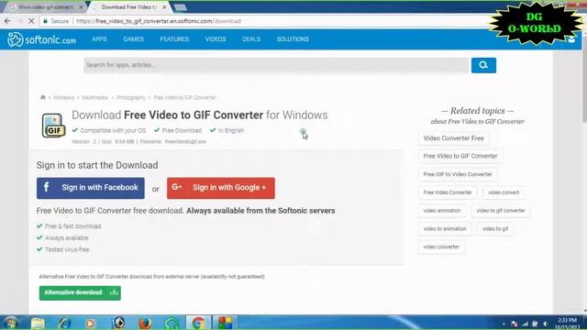The image size is (587, 330).
Task: Open the DEALS menu
Action: 250,38
